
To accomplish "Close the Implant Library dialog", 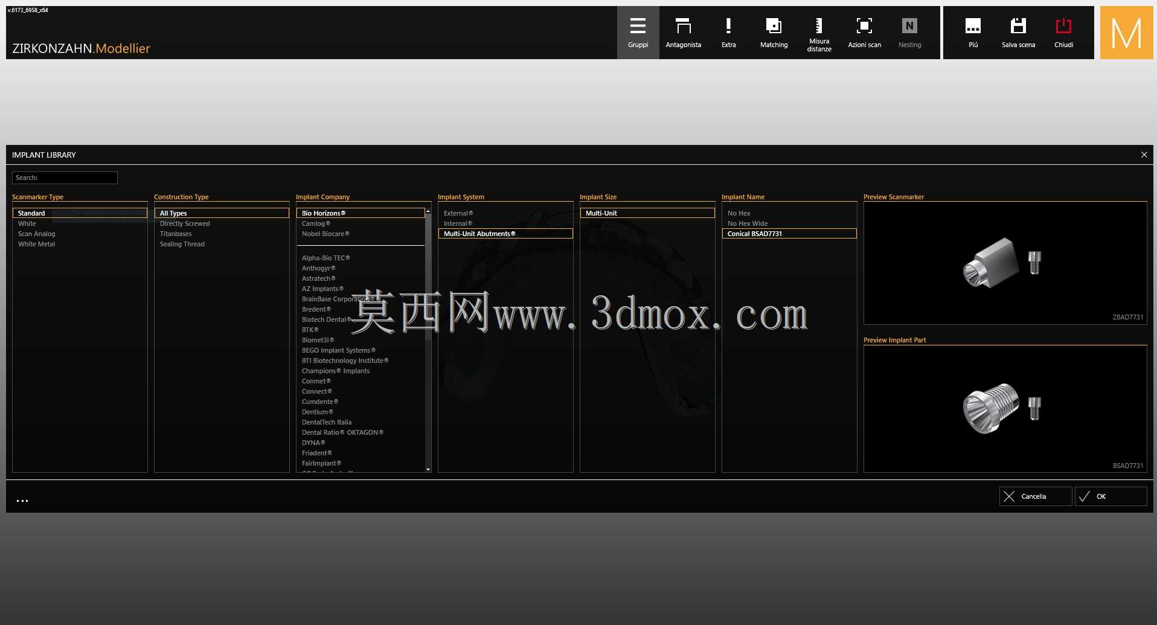I will [1144, 155].
